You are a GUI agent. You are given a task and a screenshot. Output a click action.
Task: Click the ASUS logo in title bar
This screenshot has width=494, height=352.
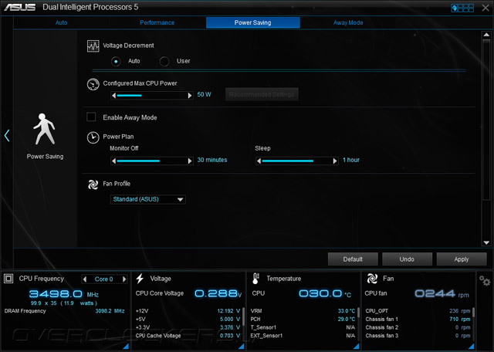(x=19, y=7)
